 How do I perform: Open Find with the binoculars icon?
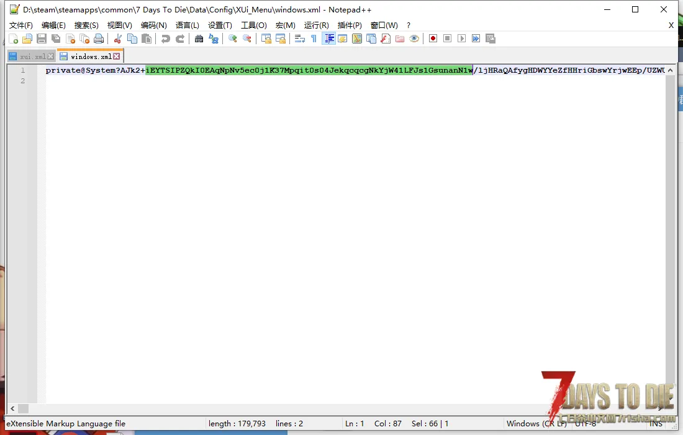pyautogui.click(x=199, y=39)
